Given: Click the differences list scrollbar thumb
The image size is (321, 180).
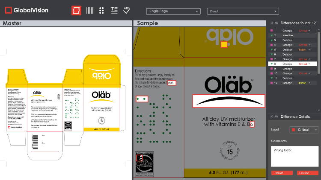Looking at the screenshot, I should click(318, 52).
